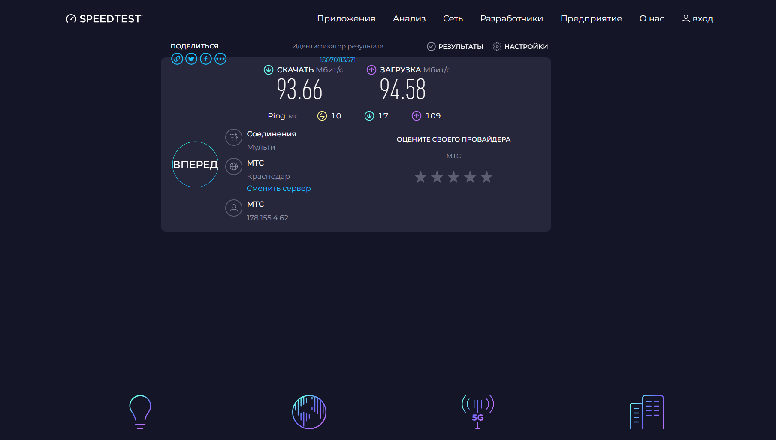Screen dimensions: 776x440
Task: Click the download ping icon beside 17
Action: [x=369, y=116]
